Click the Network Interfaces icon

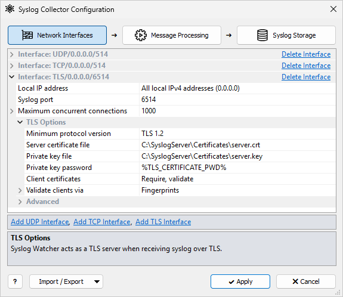click(x=27, y=35)
